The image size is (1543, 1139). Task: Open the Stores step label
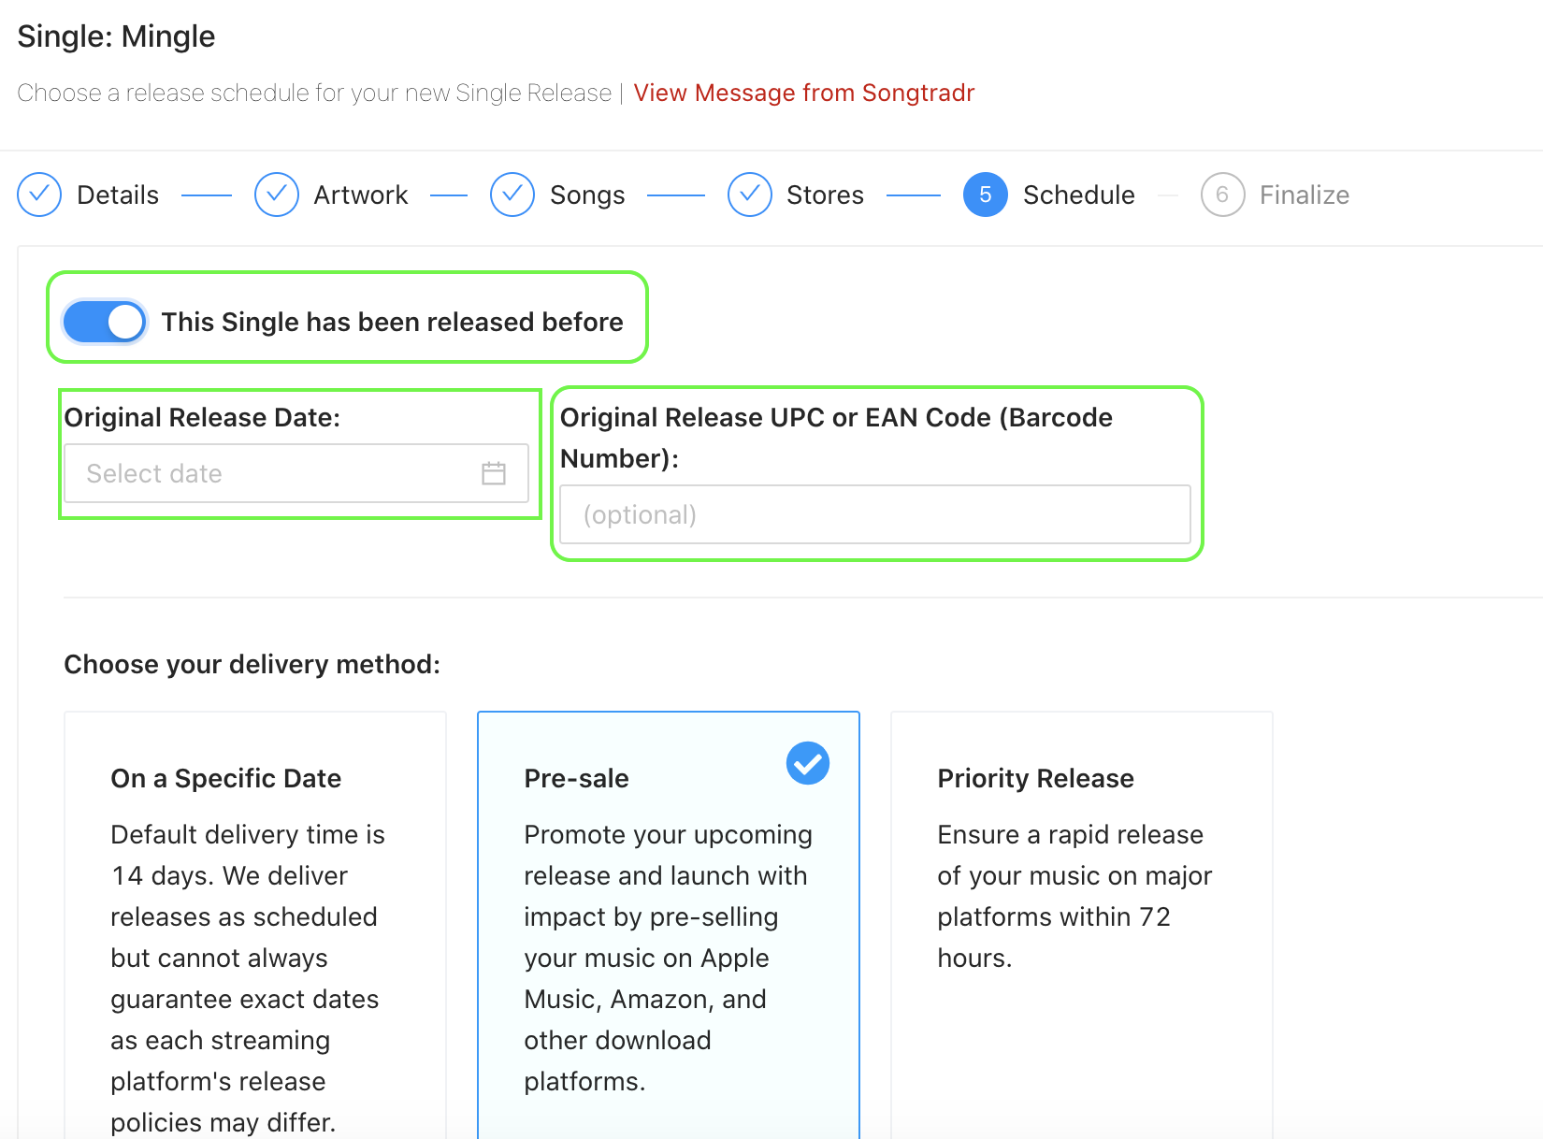click(825, 195)
